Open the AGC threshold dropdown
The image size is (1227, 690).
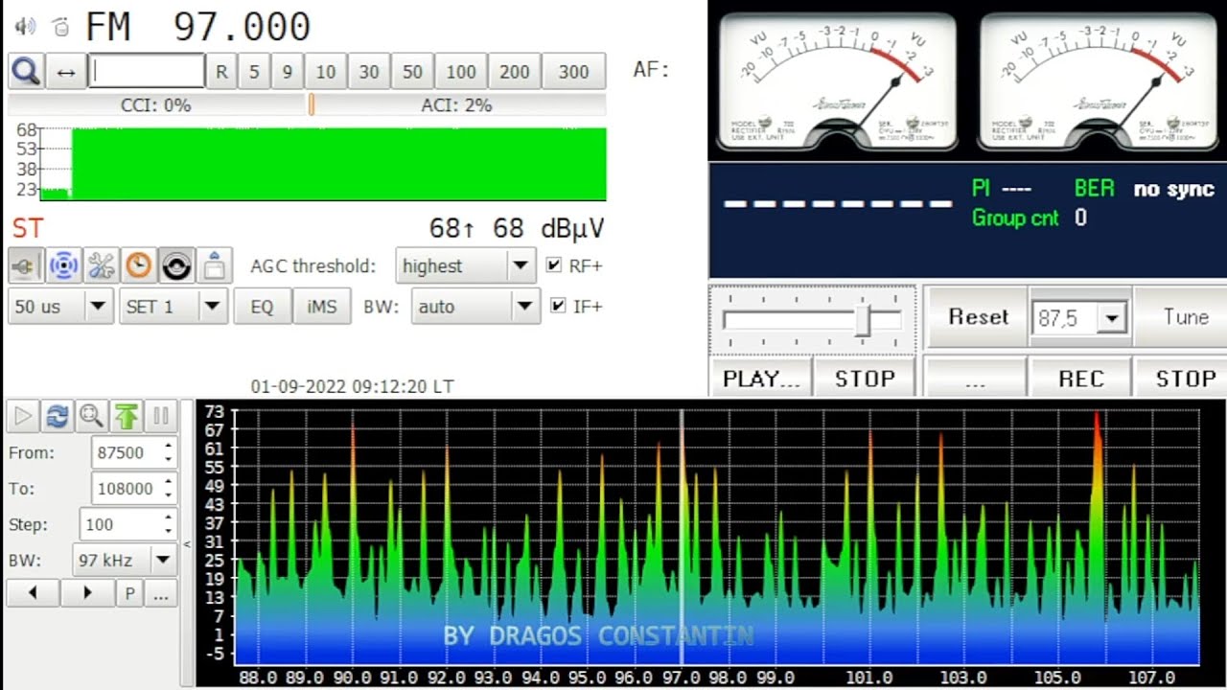point(465,265)
